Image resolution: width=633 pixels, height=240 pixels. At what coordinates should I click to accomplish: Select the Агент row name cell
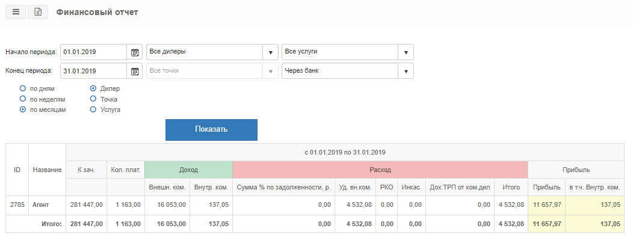47,205
